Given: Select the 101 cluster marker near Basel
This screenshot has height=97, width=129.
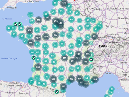Looking at the screenshot, I should coord(94,36).
